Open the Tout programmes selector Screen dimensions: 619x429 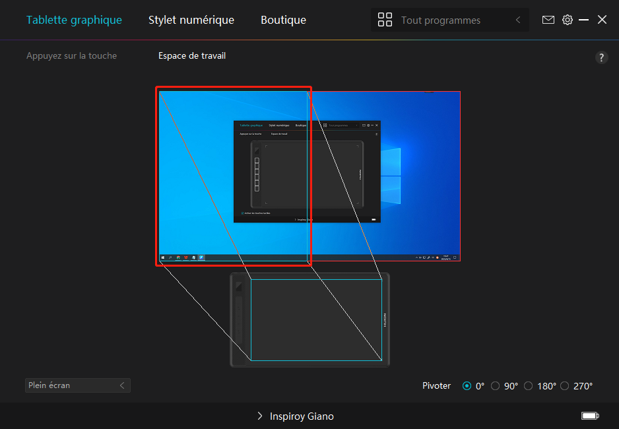(450, 20)
